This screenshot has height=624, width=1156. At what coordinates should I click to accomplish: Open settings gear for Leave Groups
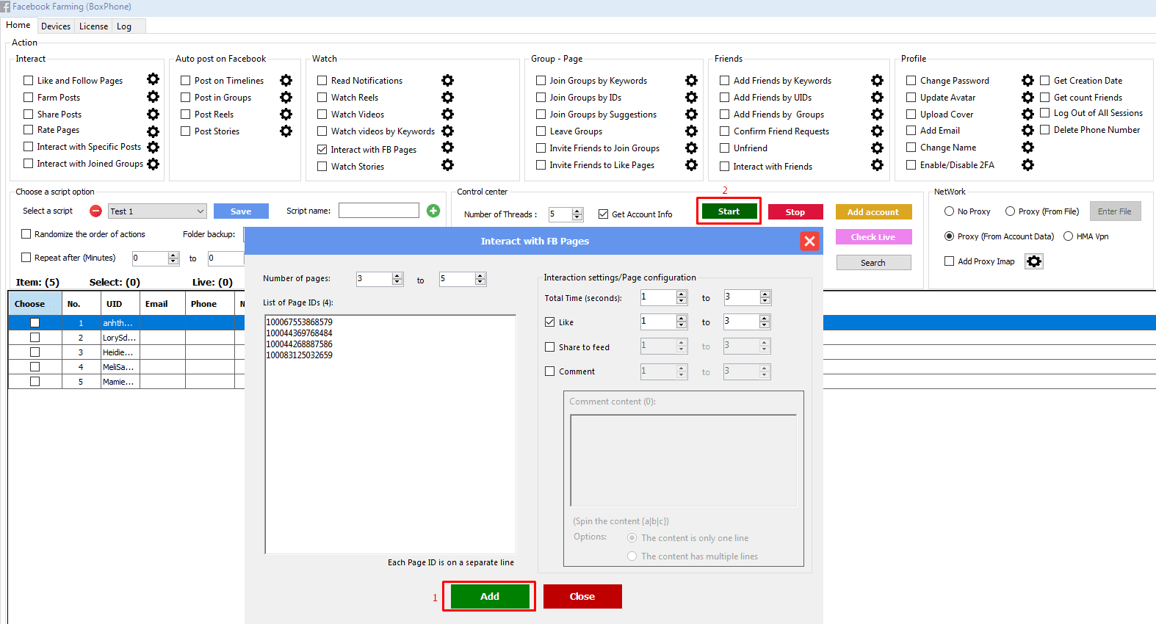691,131
